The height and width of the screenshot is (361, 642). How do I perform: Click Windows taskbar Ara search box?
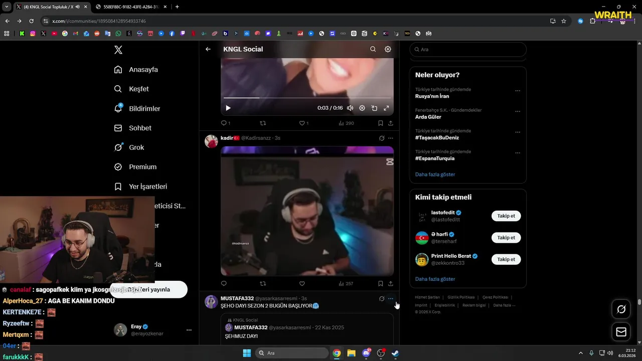292,353
